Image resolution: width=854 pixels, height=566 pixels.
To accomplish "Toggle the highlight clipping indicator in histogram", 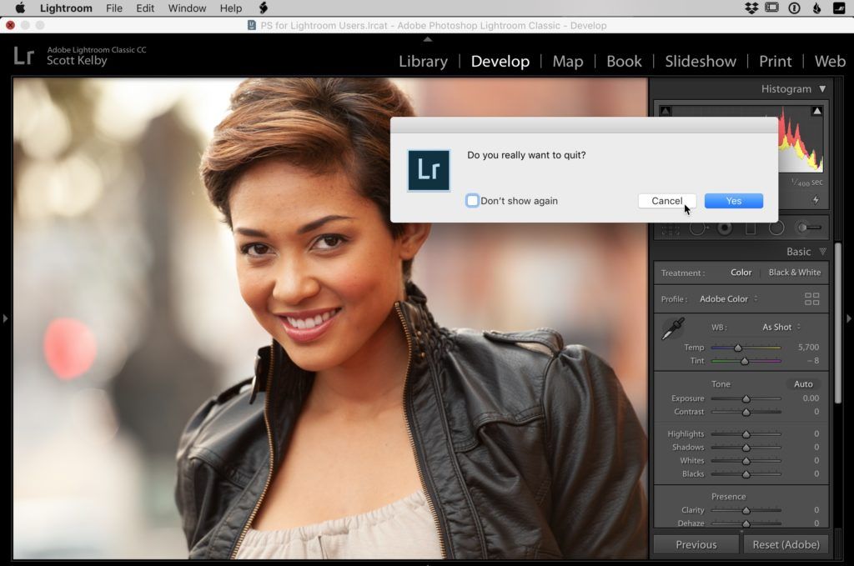I will (x=816, y=111).
